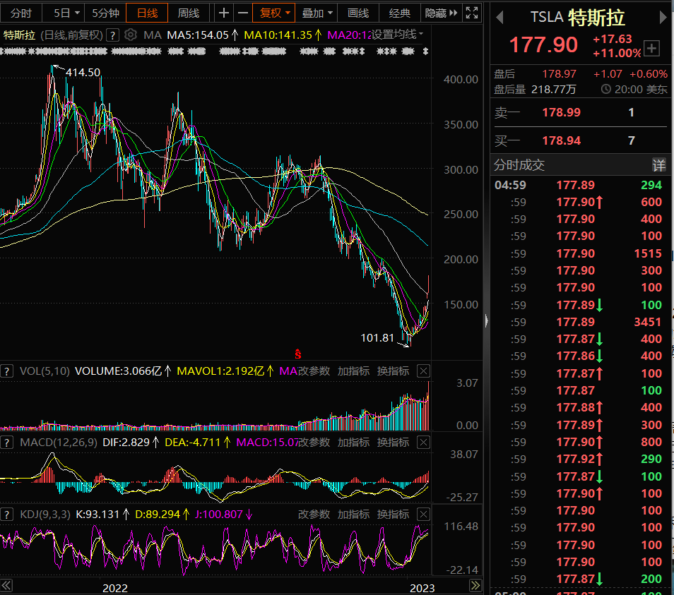Click sell-one price 178.99
The image size is (674, 595).
(x=561, y=112)
